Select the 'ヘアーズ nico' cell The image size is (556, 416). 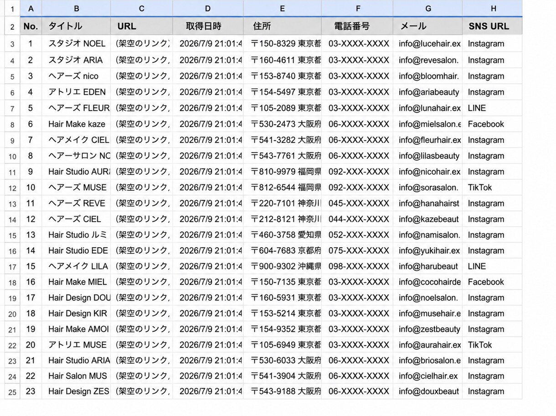76,76
